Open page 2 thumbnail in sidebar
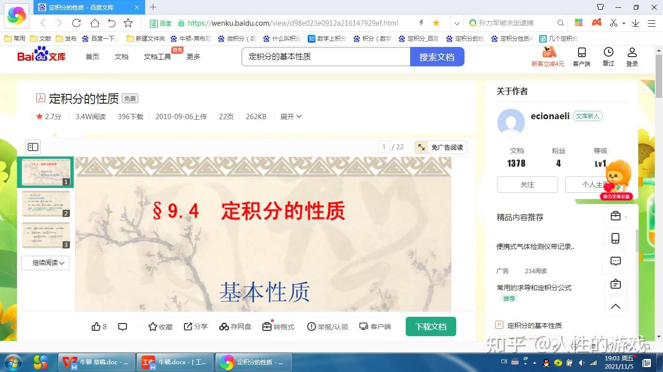The width and height of the screenshot is (663, 372). (x=45, y=203)
